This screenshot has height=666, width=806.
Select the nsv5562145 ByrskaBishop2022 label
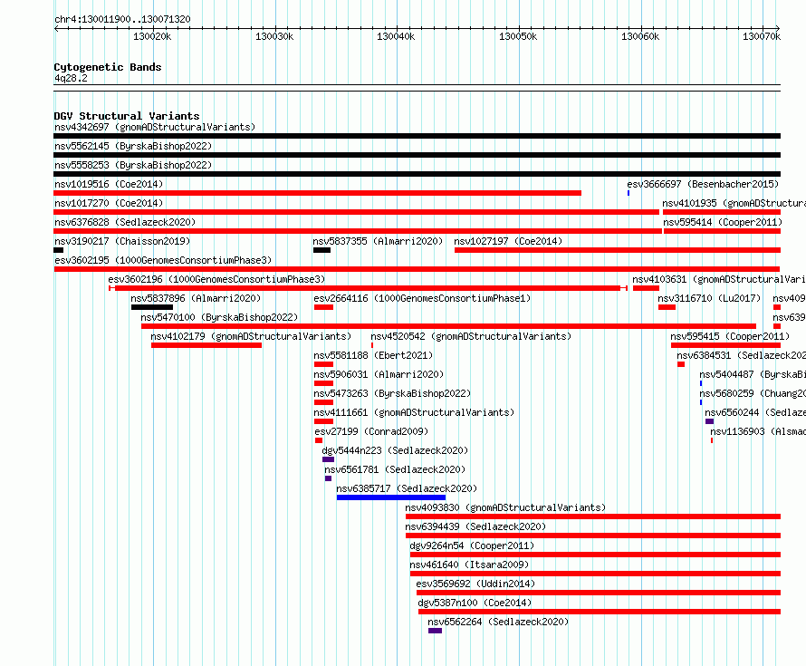click(x=133, y=146)
